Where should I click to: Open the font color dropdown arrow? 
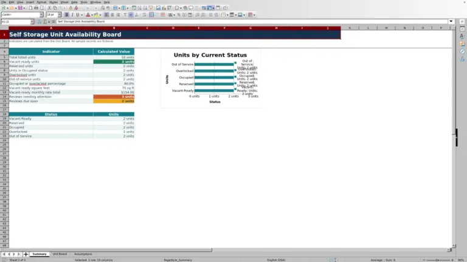pos(92,15)
